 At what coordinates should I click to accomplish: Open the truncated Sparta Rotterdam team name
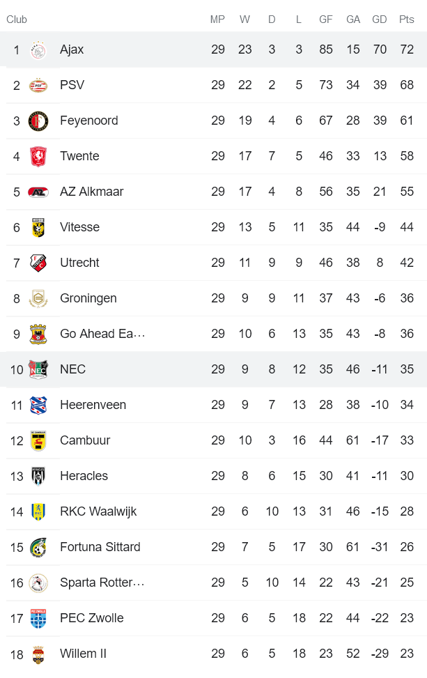[x=102, y=583]
